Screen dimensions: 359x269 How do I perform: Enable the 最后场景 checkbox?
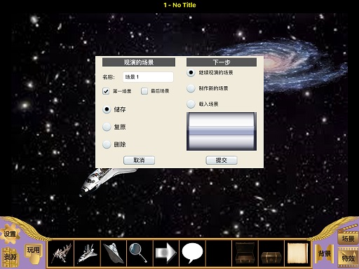(144, 91)
